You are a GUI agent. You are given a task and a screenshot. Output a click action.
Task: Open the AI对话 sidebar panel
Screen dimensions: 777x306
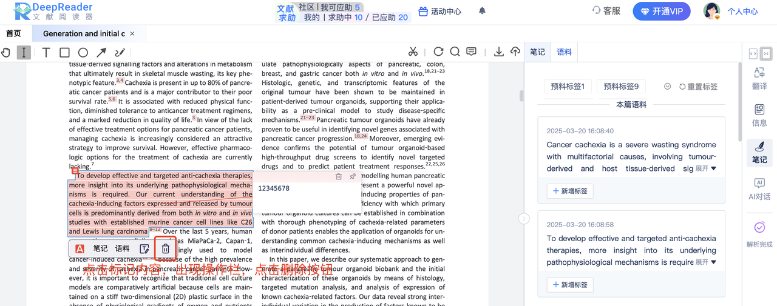click(759, 189)
